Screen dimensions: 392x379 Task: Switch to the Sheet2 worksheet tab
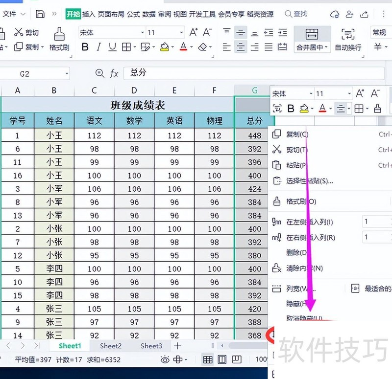111,346
